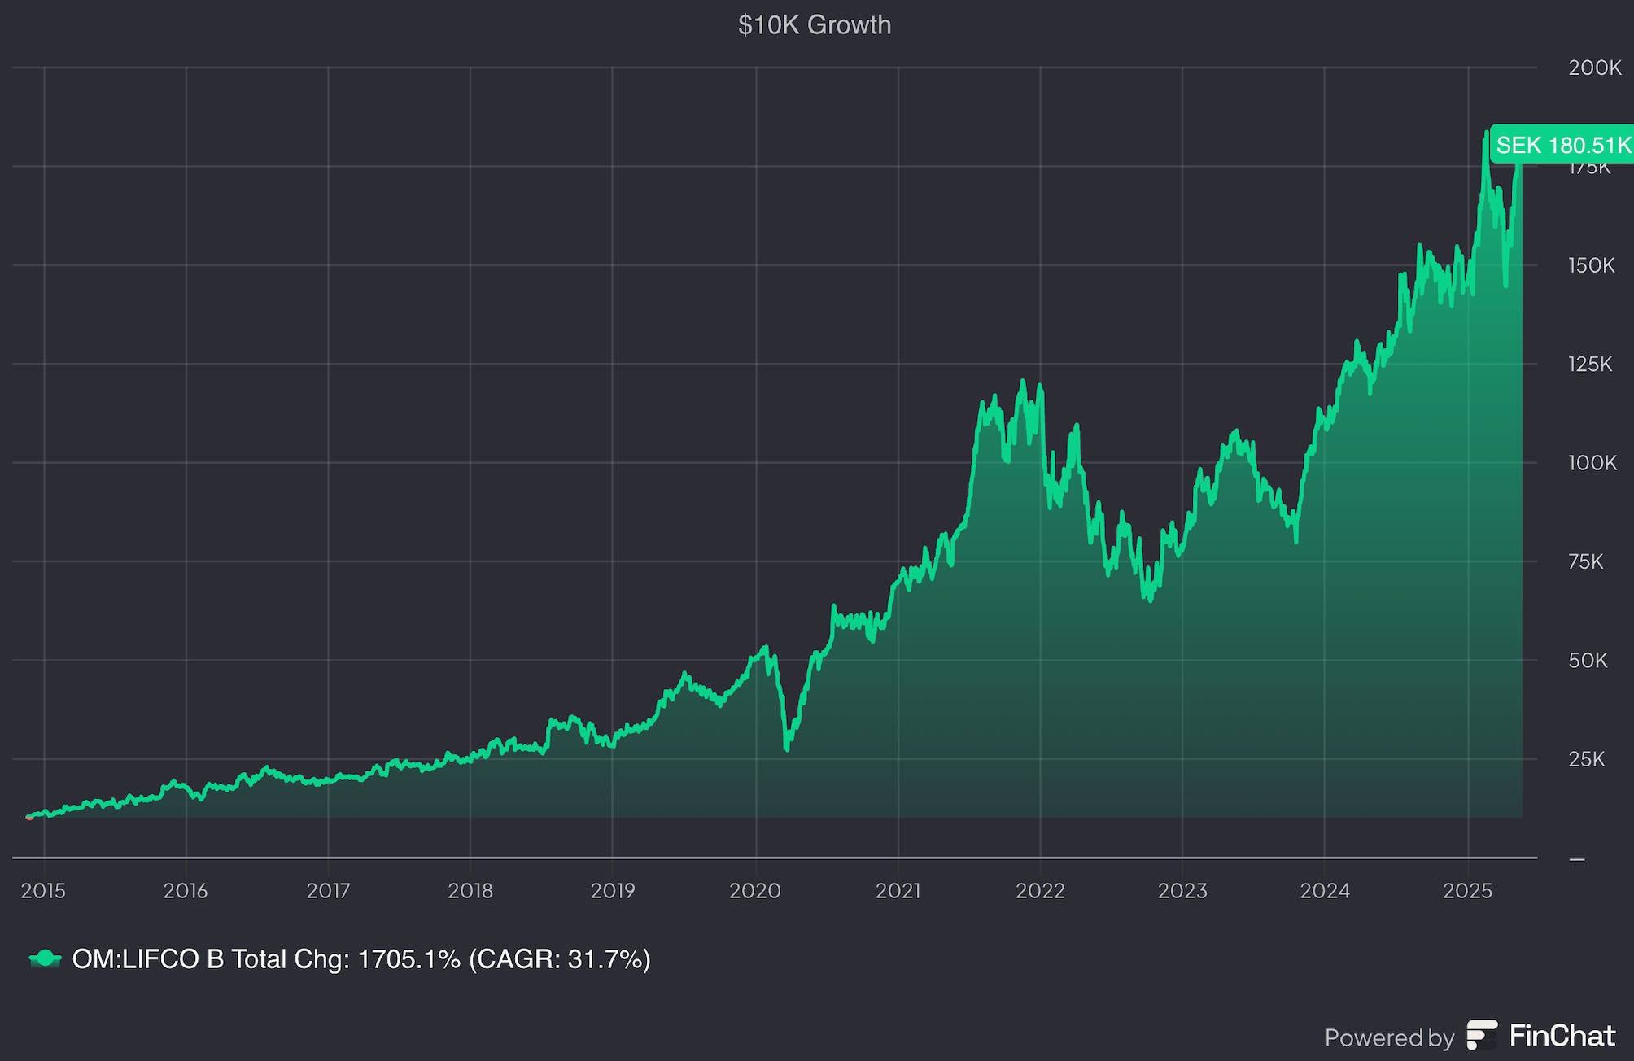Click the SEK 180.51K value label
The image size is (1634, 1061).
click(1562, 145)
